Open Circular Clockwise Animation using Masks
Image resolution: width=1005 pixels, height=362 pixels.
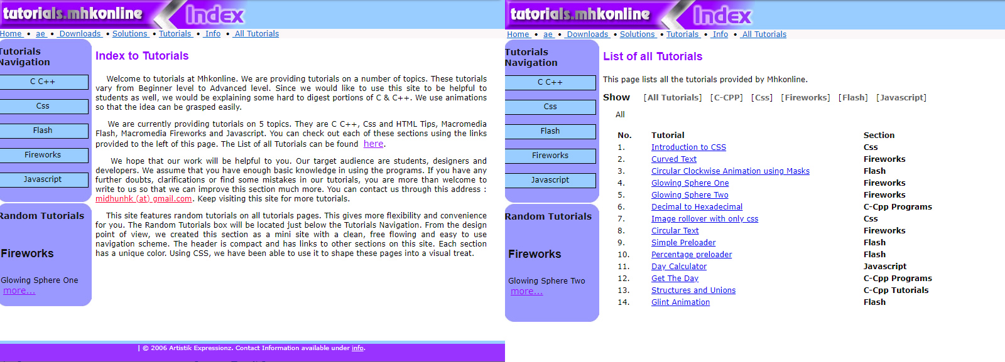(730, 171)
